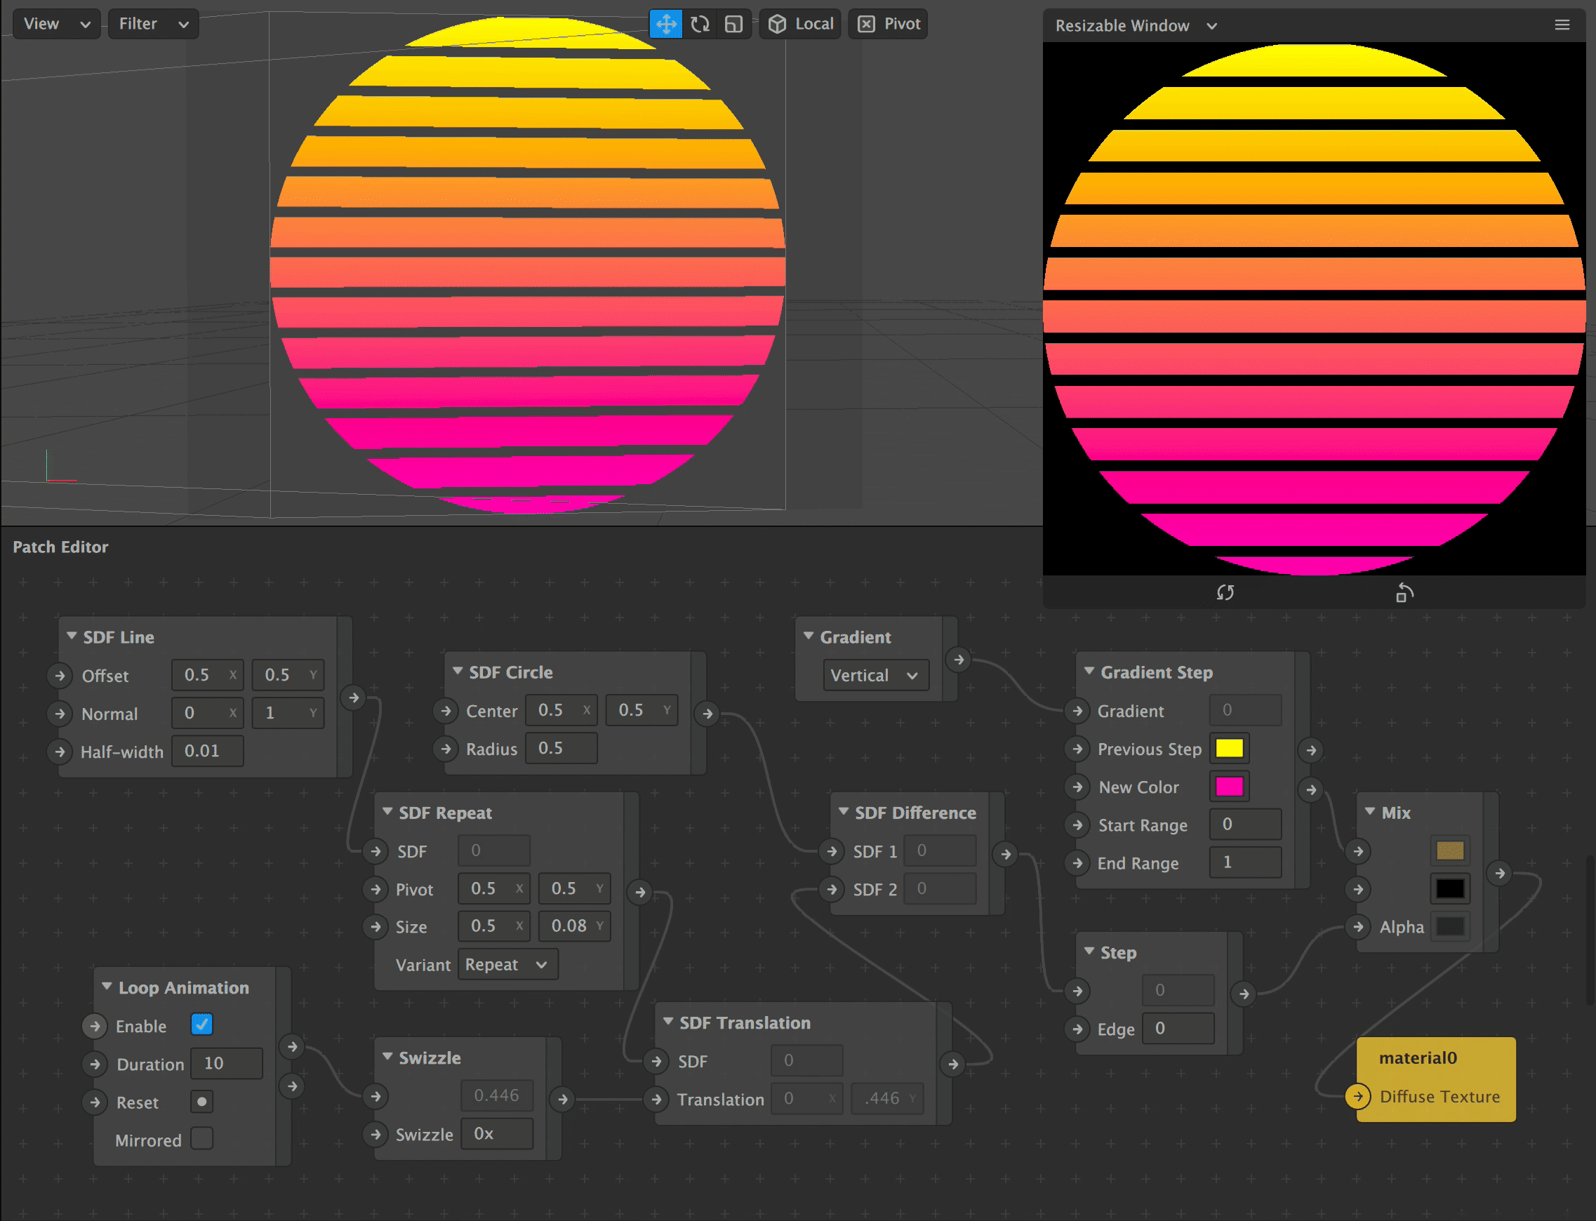1596x1221 pixels.
Task: Select the scale manipulator tool
Action: [734, 24]
